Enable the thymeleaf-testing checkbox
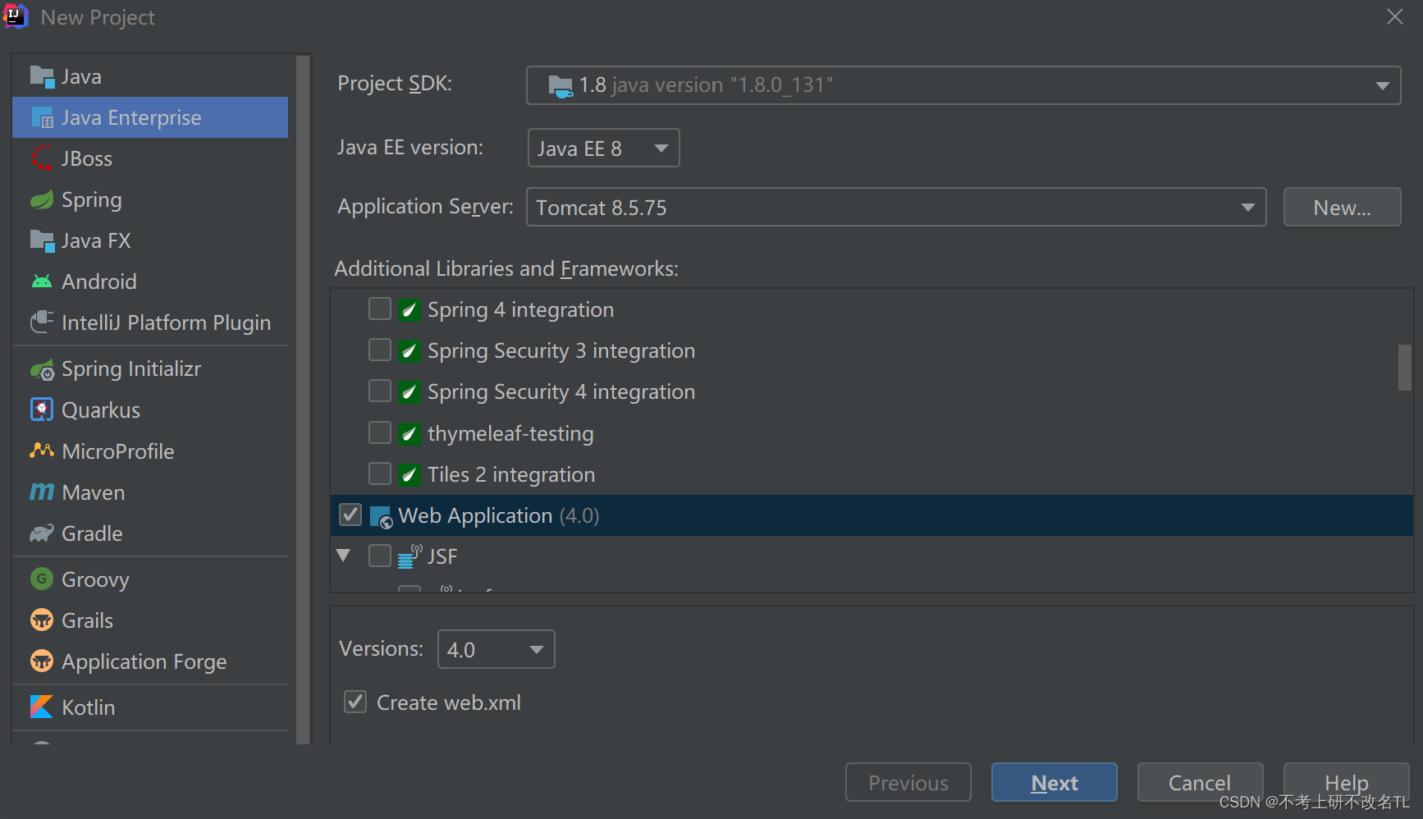The image size is (1423, 819). pyautogui.click(x=380, y=432)
